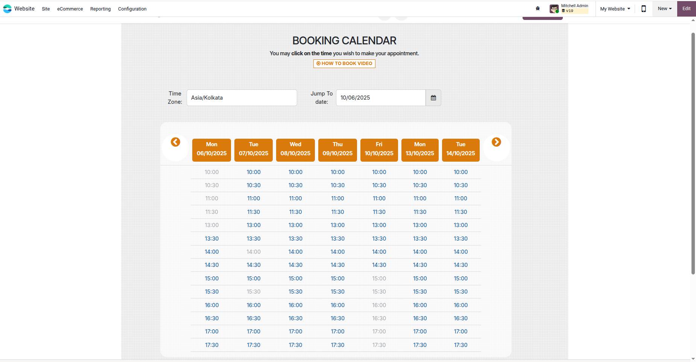Book 14:00 slot on Tue 14/10/2025
The width and height of the screenshot is (696, 362).
[461, 252]
